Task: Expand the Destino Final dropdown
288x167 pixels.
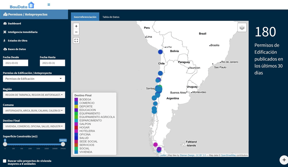Action: 34,126
